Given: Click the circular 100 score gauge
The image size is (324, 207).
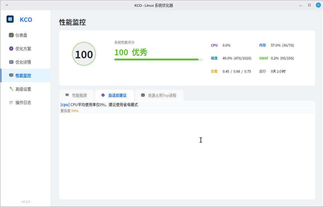Looking at the screenshot, I should pos(84,54).
